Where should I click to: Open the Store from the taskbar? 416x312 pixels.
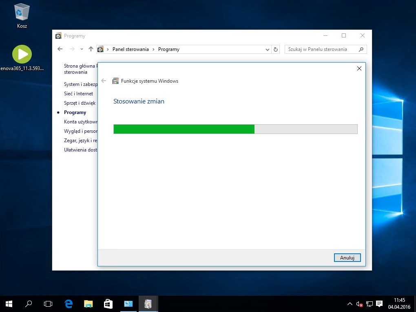pos(108,303)
